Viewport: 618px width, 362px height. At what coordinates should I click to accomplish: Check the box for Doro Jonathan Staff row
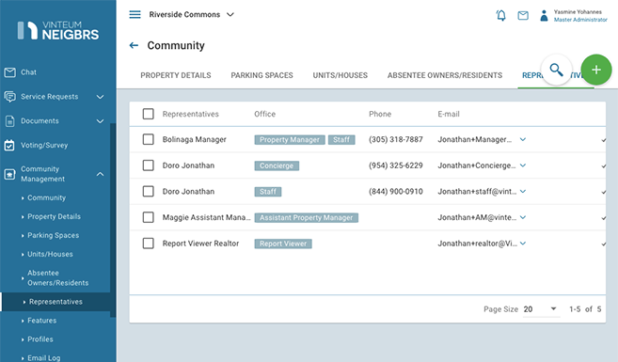point(149,192)
